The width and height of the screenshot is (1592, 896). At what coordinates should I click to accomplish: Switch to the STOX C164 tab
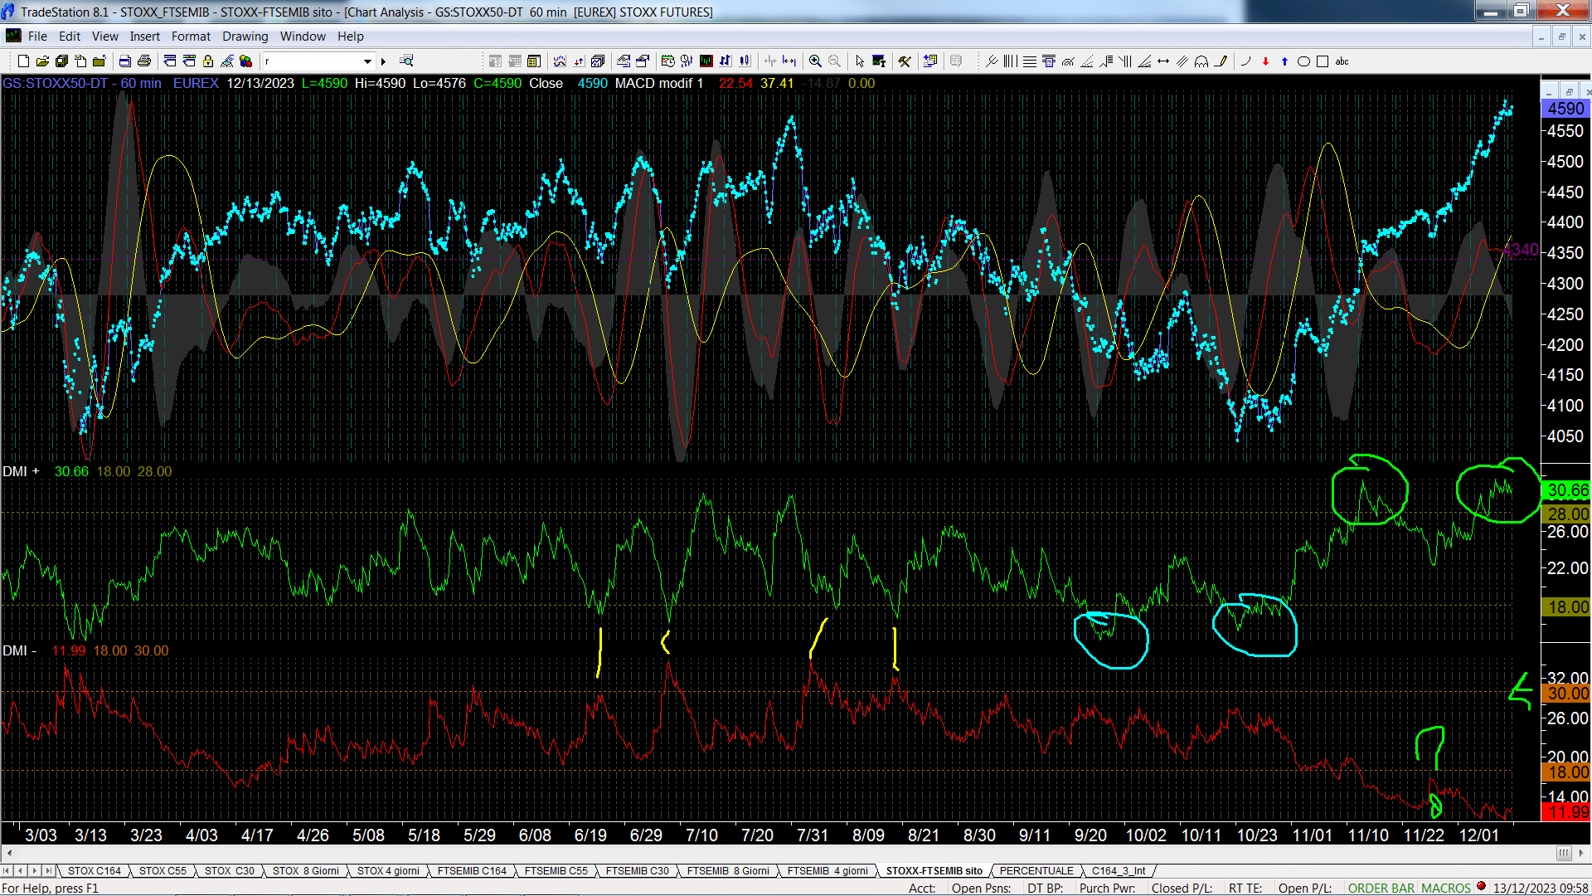coord(94,870)
